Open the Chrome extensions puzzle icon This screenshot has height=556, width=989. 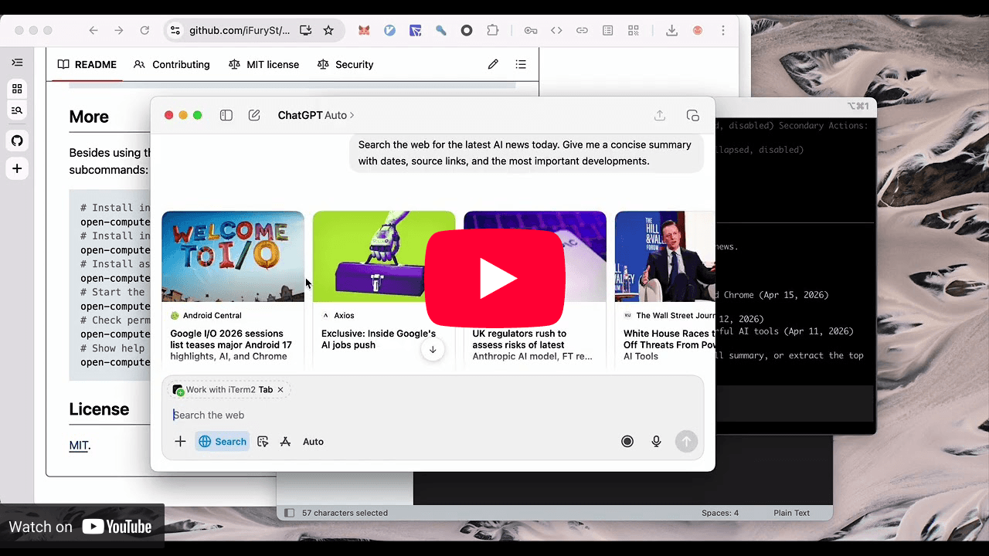point(493,30)
